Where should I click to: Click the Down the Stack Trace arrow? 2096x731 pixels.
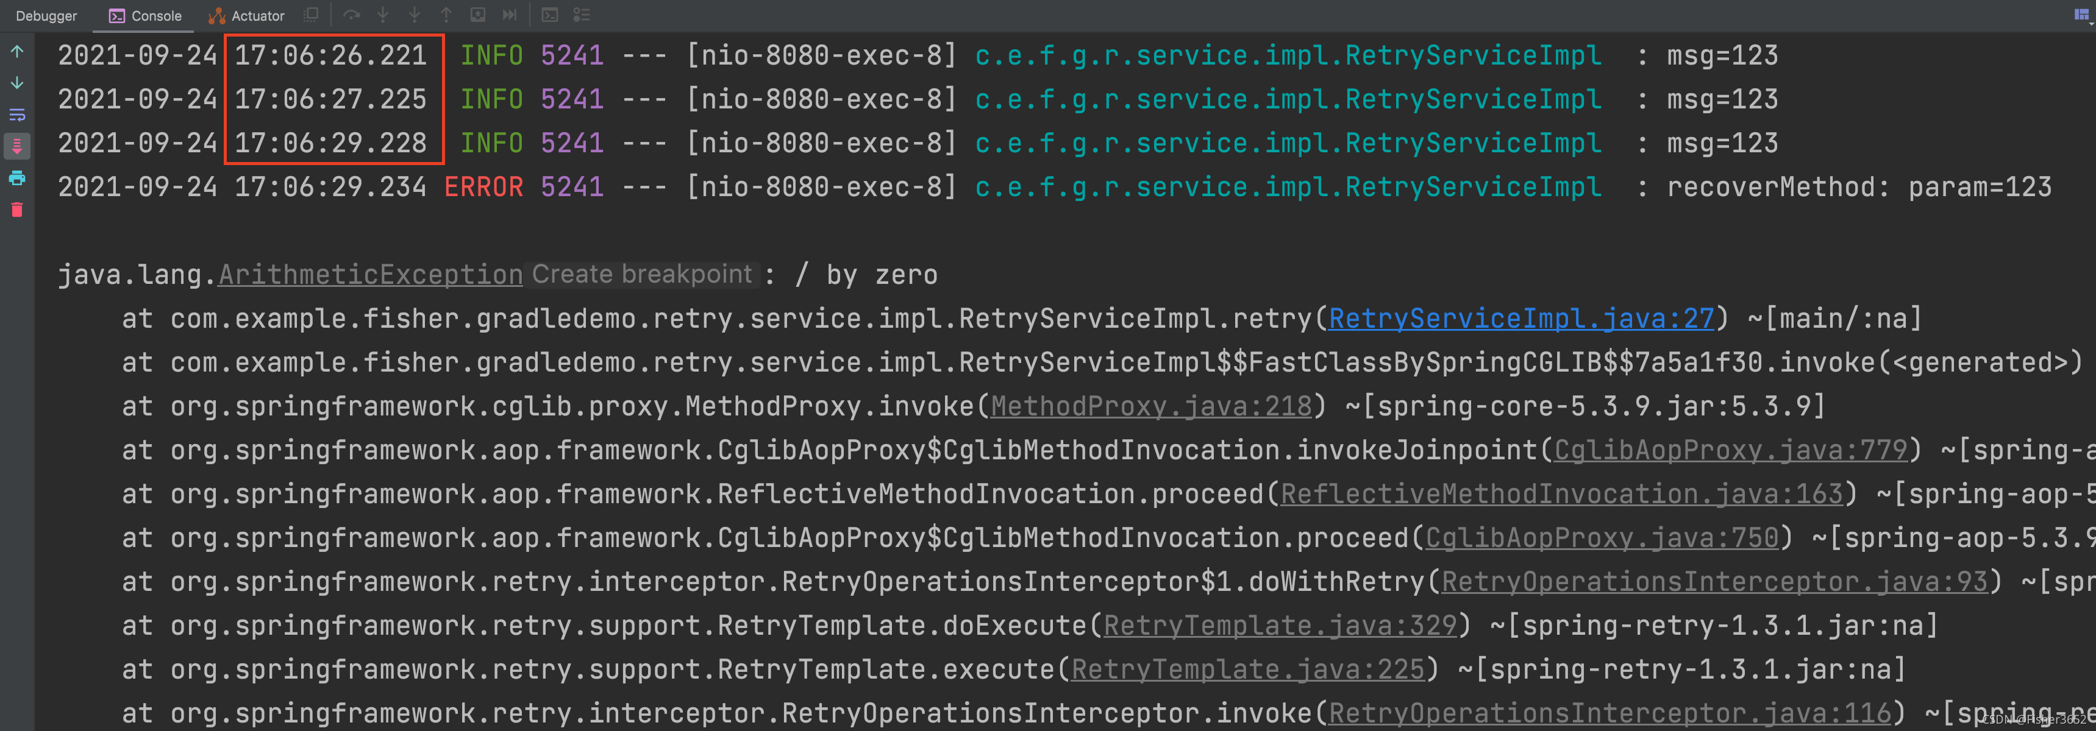click(17, 83)
